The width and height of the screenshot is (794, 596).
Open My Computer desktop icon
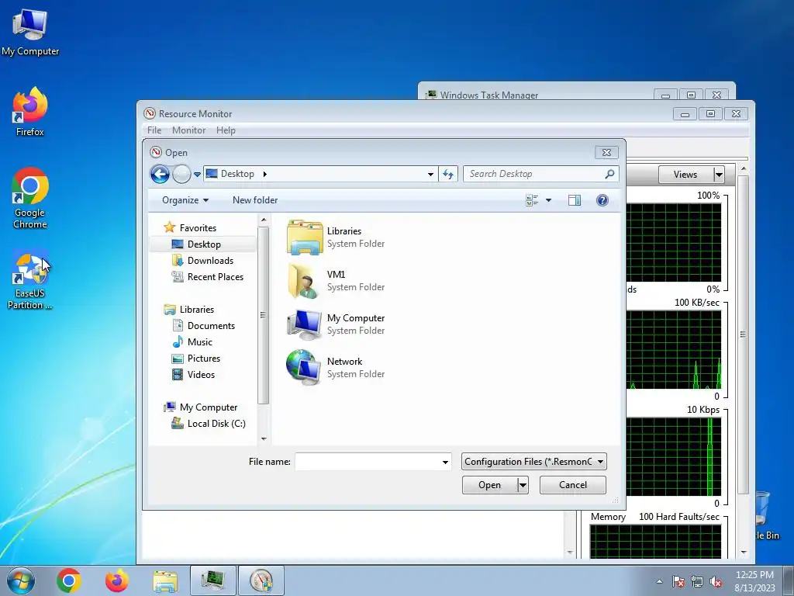tap(30, 33)
